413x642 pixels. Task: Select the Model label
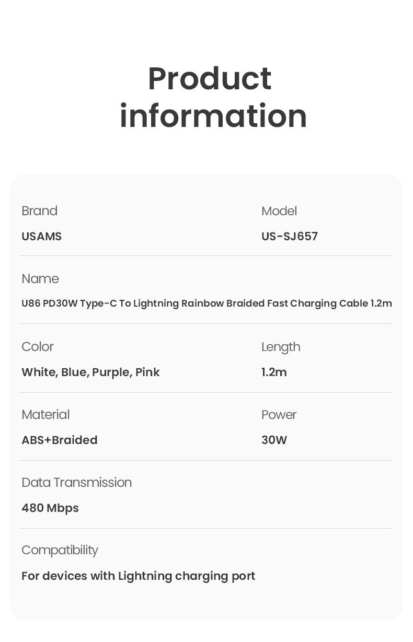[279, 211]
